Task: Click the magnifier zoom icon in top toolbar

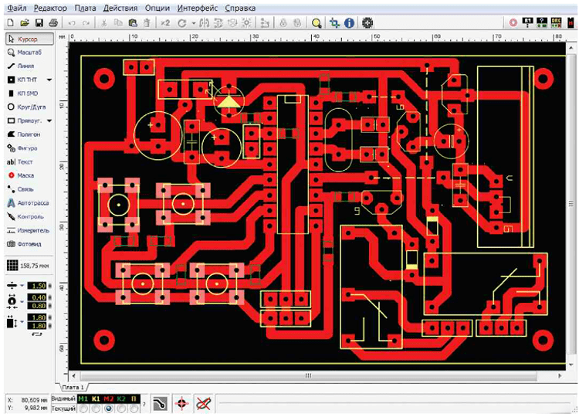Action: coord(317,23)
